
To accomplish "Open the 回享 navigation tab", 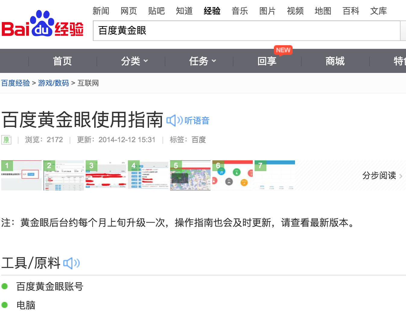I will [x=267, y=61].
